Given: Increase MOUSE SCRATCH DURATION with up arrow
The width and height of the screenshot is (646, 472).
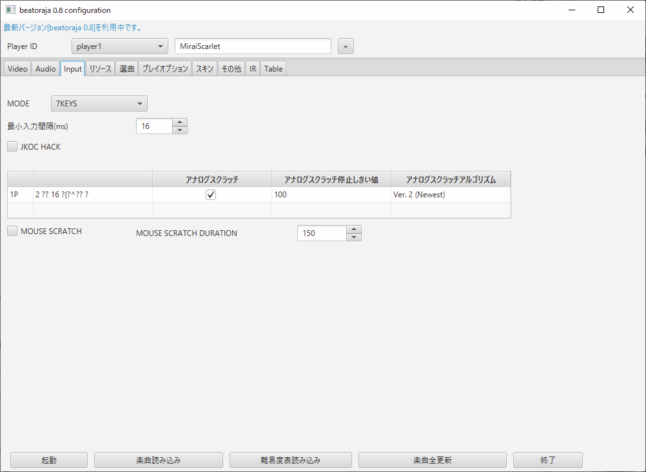Looking at the screenshot, I should pyautogui.click(x=354, y=229).
